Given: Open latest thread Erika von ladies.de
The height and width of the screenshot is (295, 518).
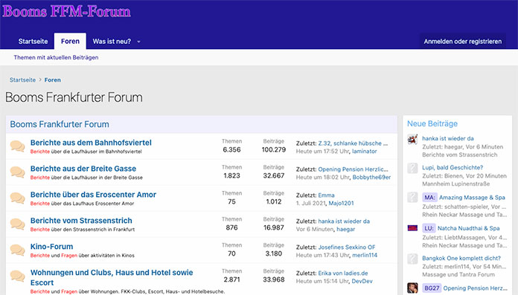Looking at the screenshot, I should tap(343, 273).
